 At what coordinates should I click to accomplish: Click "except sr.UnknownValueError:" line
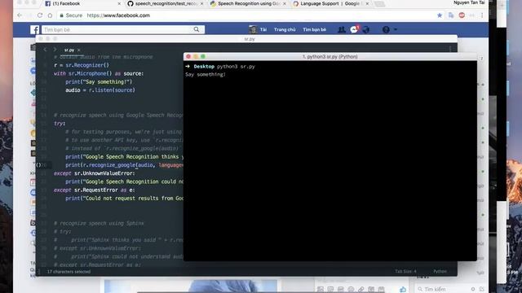coord(95,173)
